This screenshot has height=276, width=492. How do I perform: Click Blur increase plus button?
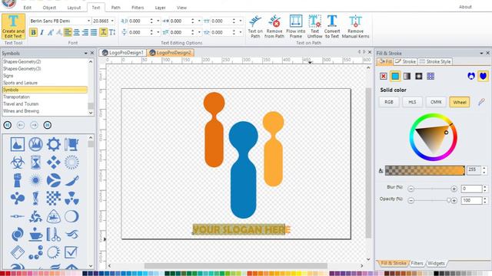click(454, 189)
